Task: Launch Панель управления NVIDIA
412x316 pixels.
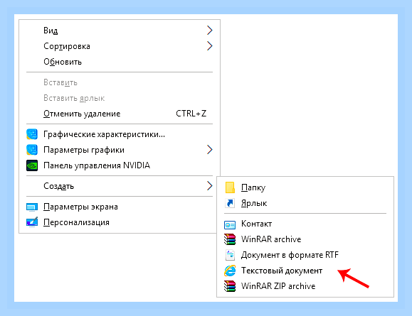Action: (x=120, y=165)
